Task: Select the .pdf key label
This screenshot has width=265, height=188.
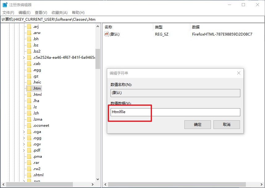Action: click(x=37, y=150)
